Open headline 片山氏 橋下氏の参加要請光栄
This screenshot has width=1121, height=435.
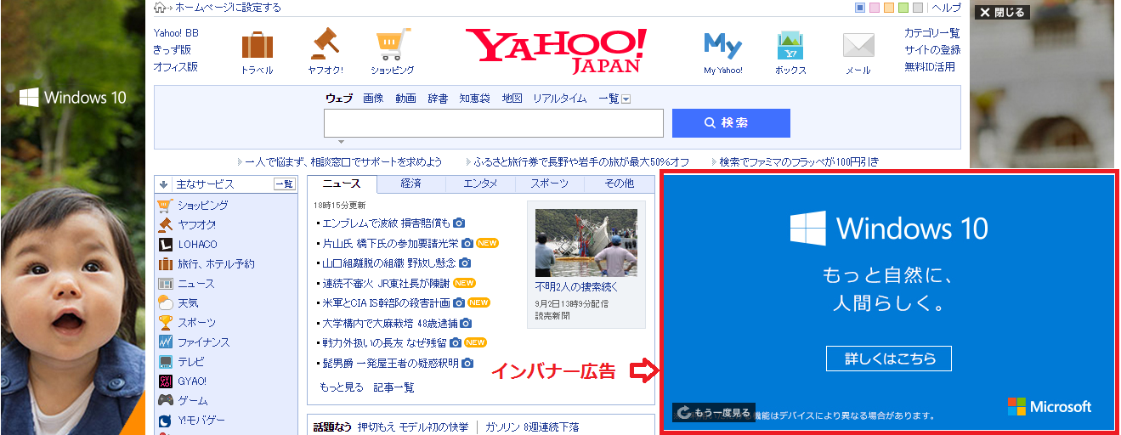click(391, 243)
